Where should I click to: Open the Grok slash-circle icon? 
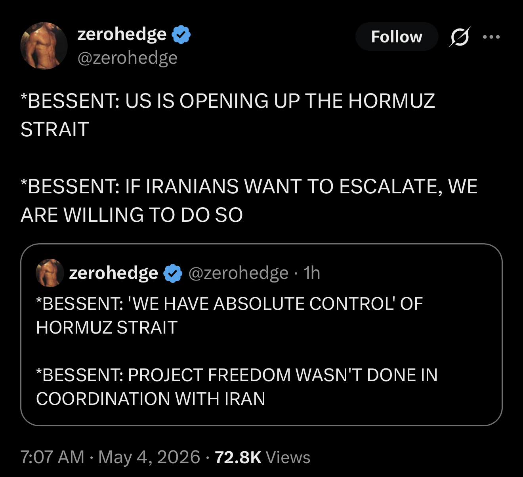[x=460, y=37]
